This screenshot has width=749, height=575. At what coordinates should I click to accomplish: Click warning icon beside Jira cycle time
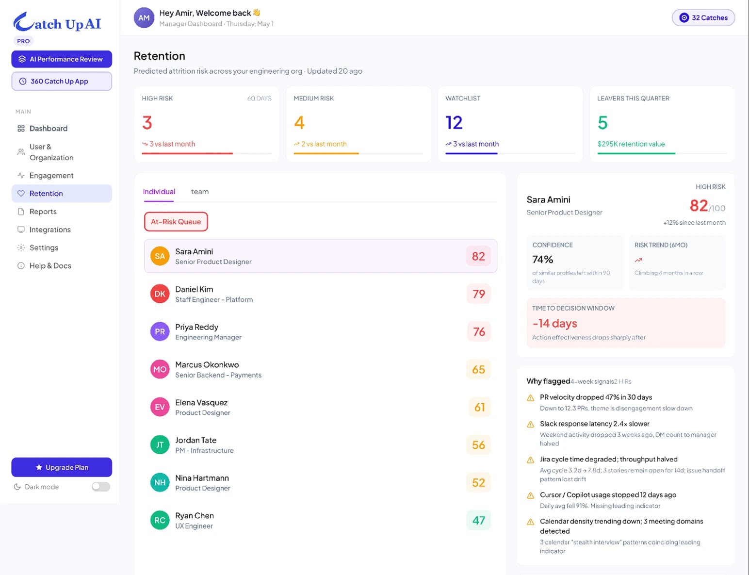[x=531, y=460]
